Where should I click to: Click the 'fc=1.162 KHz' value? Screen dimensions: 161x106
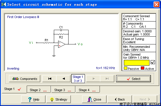click(105, 68)
